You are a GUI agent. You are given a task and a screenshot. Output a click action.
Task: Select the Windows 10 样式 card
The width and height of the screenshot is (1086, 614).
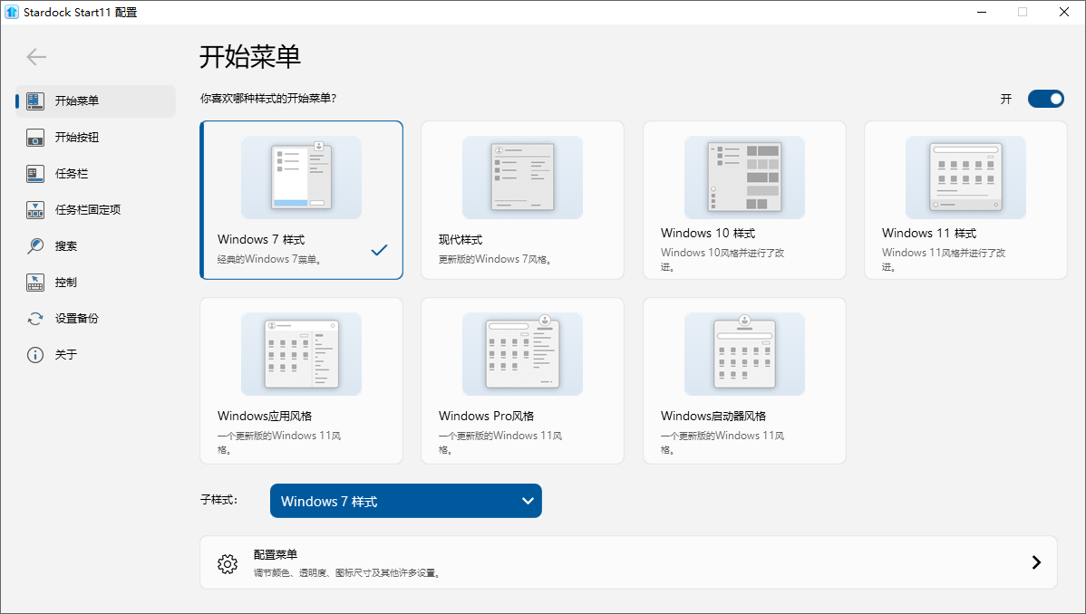tap(743, 199)
